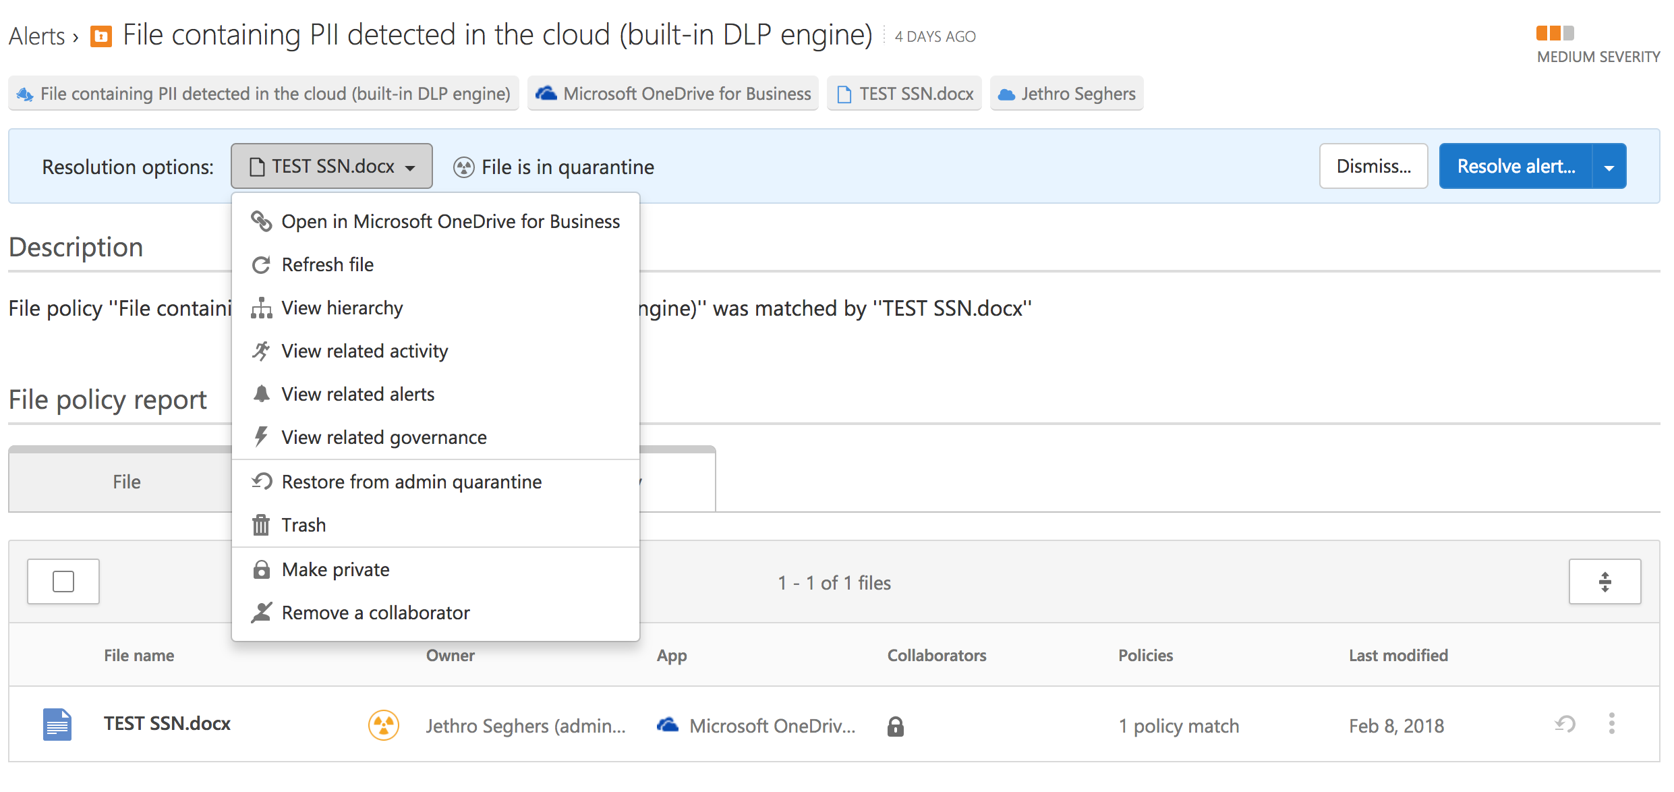The image size is (1674, 792).
Task: Click the expand/collapse rows icon button
Action: point(1605,582)
